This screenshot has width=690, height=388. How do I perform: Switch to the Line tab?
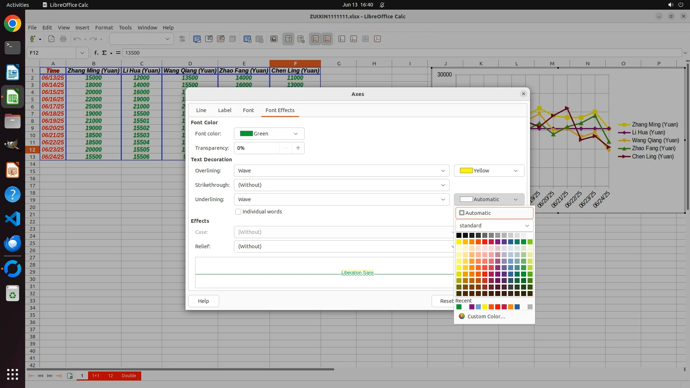(x=201, y=110)
